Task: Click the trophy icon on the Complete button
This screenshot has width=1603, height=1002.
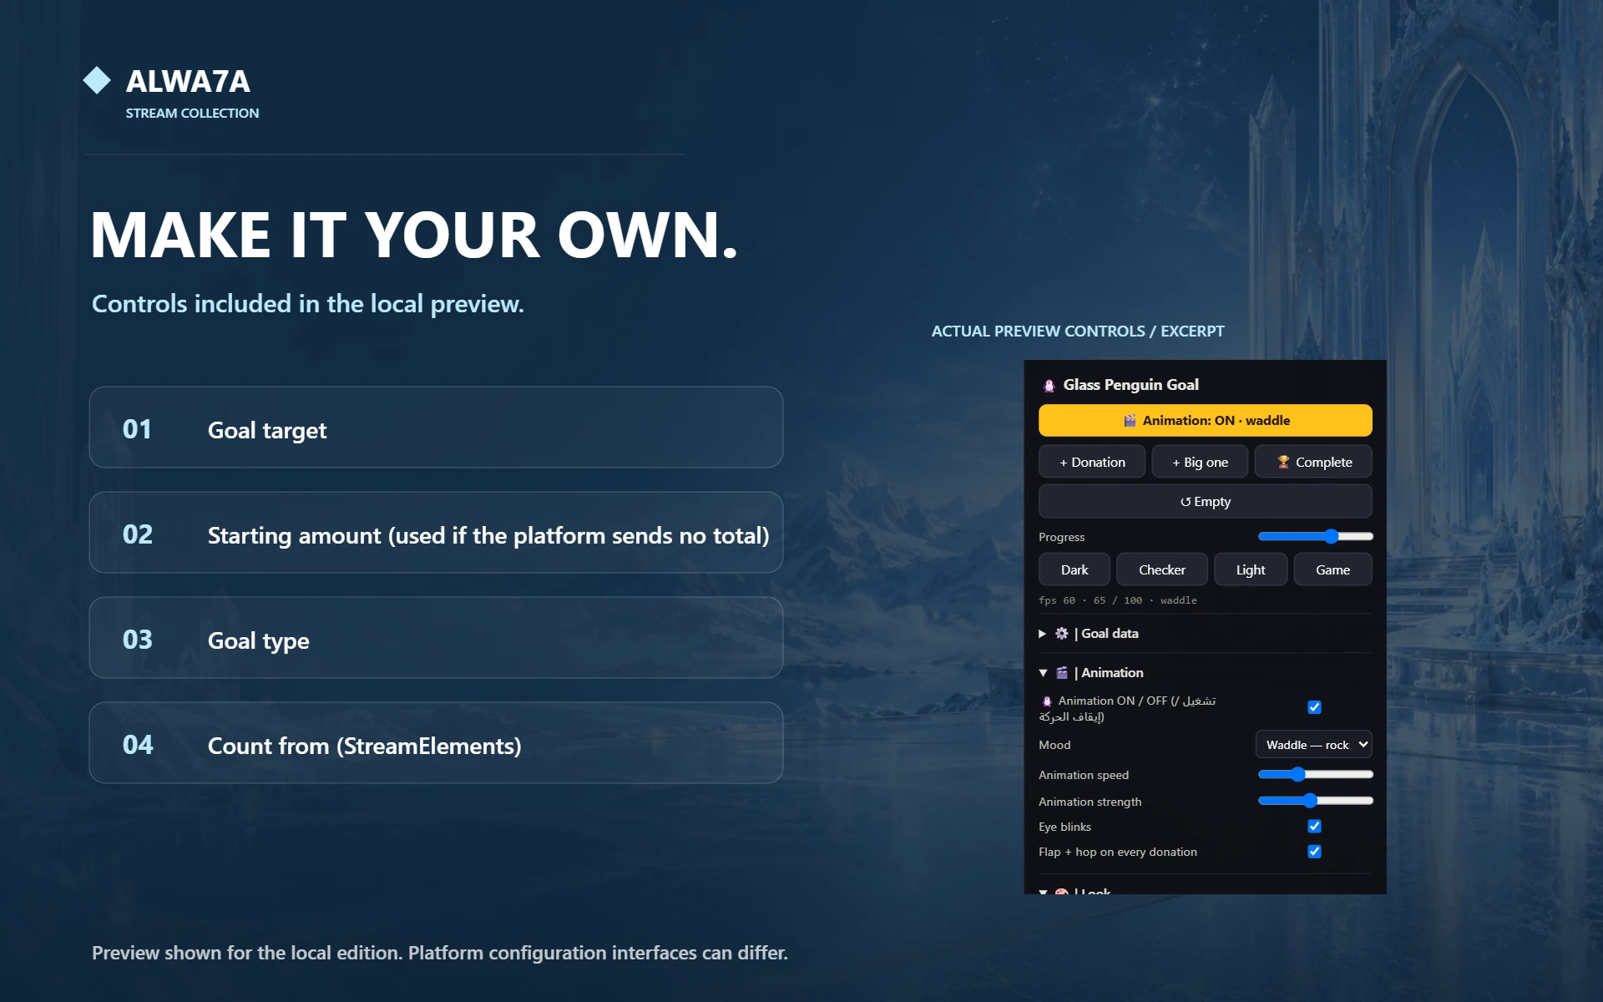Action: (1283, 462)
